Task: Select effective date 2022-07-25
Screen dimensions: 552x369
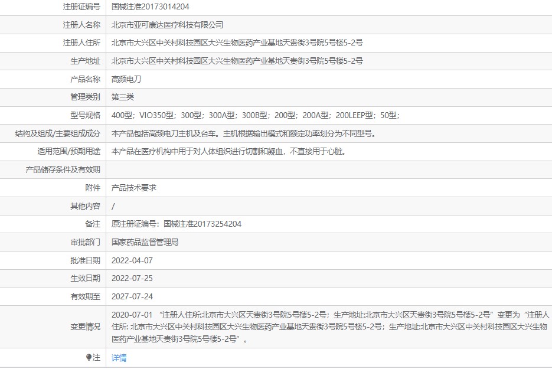Action: 132,279
